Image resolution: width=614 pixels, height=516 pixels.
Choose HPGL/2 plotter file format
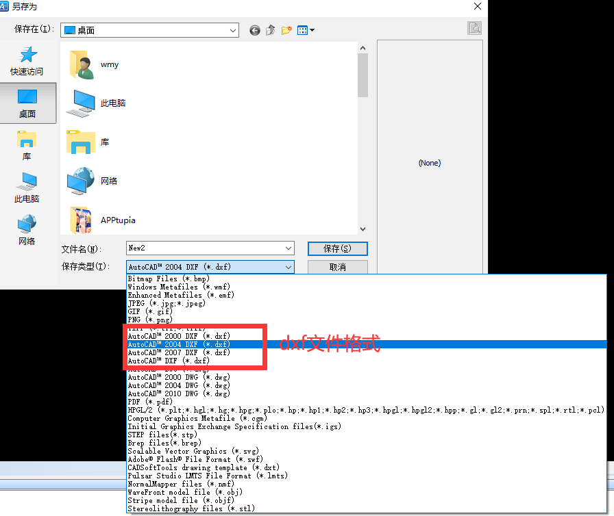366,410
